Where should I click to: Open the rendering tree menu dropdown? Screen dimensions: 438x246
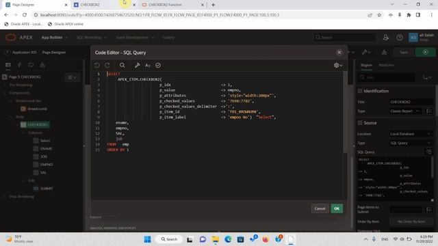click(72, 77)
